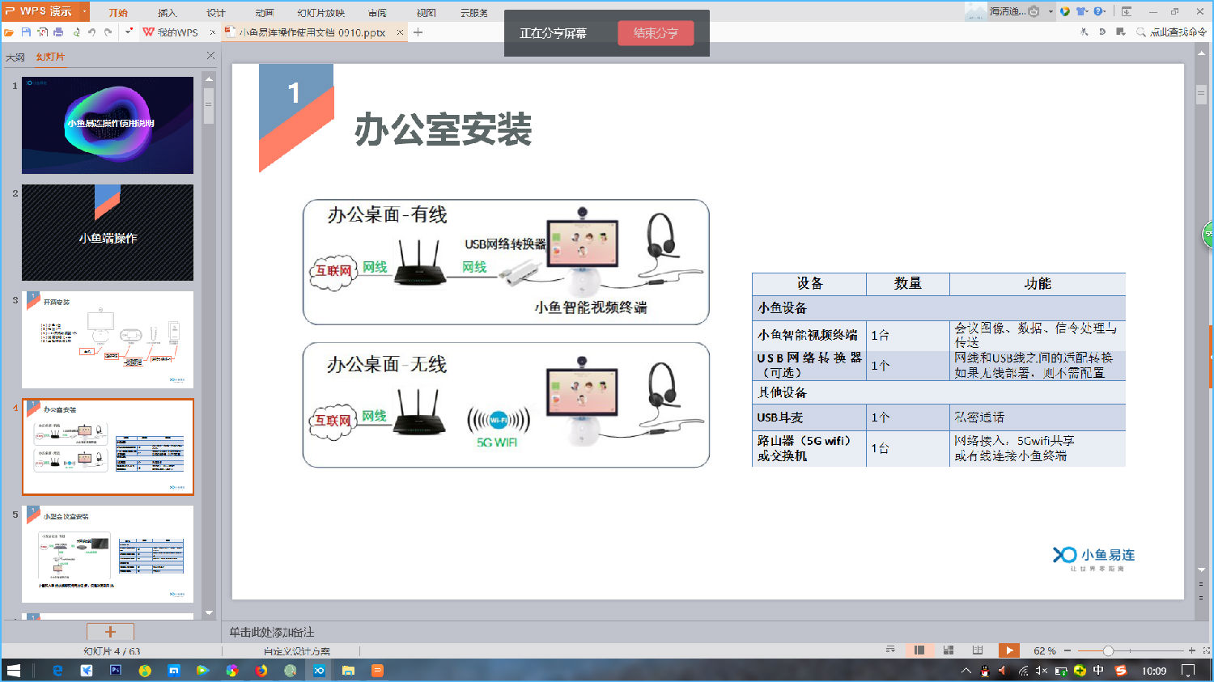Expand the quick access toolbar dropdown
This screenshot has width=1214, height=682.
128,32
